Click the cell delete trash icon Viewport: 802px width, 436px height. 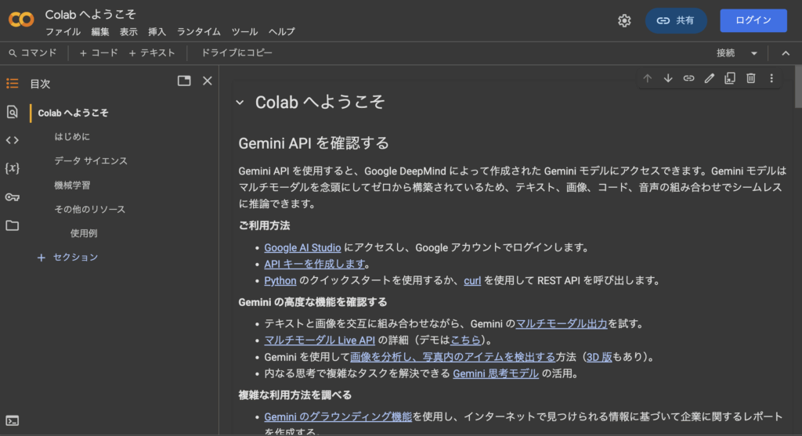tap(750, 78)
